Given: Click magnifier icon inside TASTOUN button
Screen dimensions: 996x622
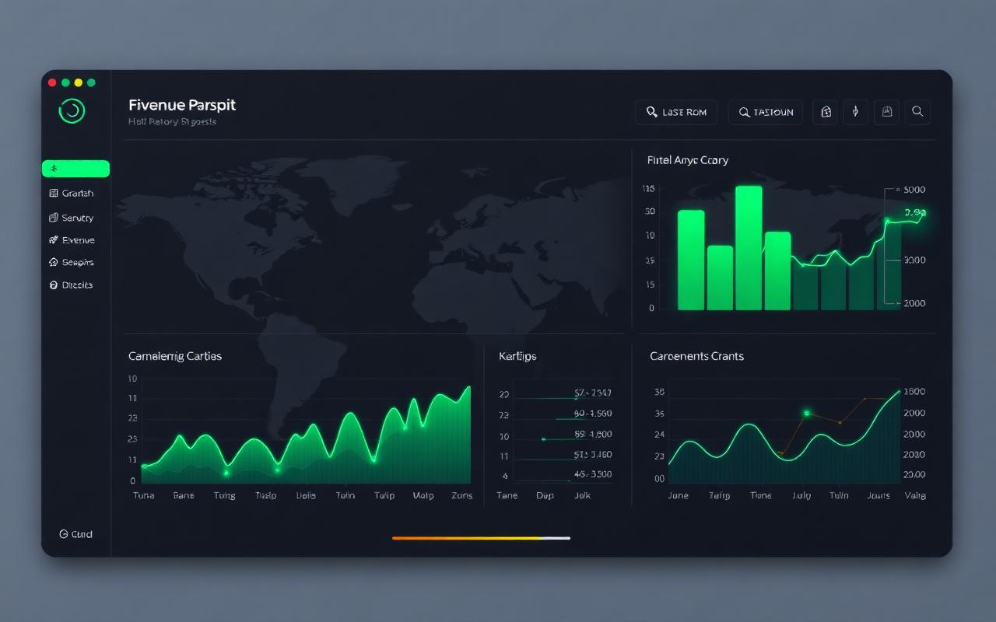Looking at the screenshot, I should pyautogui.click(x=744, y=112).
